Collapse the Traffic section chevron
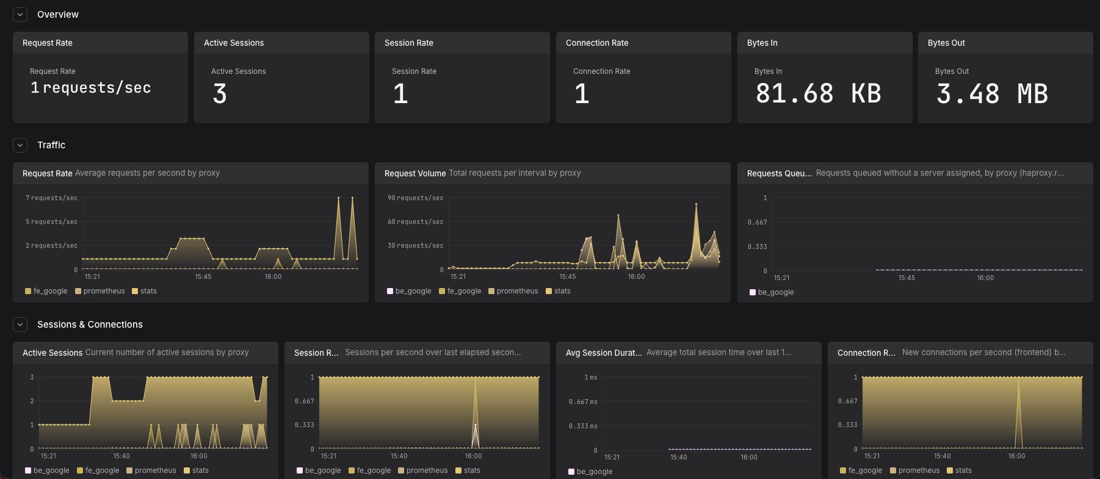1100x479 pixels. point(20,145)
